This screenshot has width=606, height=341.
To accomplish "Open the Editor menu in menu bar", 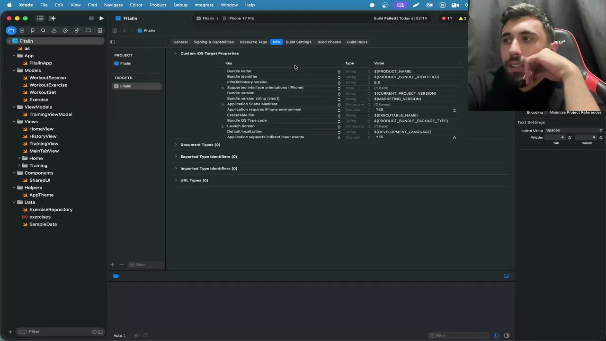I will click(x=136, y=5).
